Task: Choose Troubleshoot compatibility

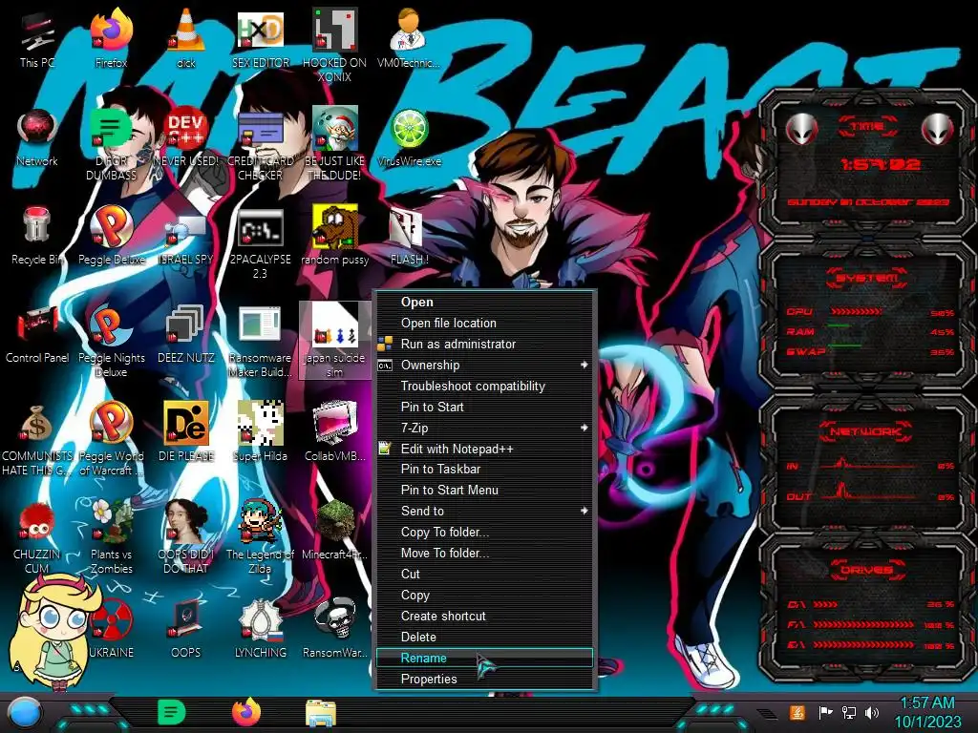Action: pyautogui.click(x=484, y=386)
